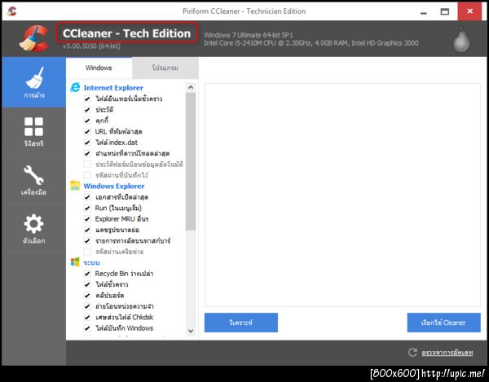Close the CCleaner window
This screenshot has width=489, height=382.
(469, 11)
